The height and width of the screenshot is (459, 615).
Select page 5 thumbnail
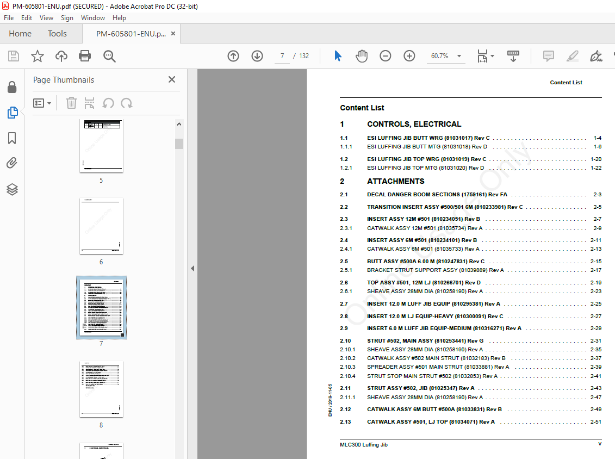point(101,146)
